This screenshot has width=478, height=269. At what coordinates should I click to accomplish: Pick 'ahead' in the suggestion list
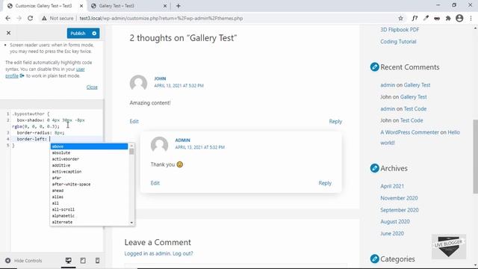[90, 191]
